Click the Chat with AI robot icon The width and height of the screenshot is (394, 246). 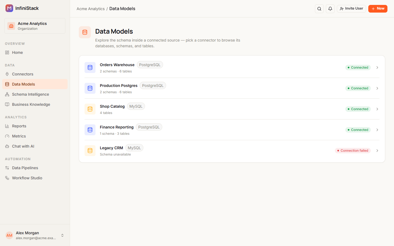[x=7, y=146]
